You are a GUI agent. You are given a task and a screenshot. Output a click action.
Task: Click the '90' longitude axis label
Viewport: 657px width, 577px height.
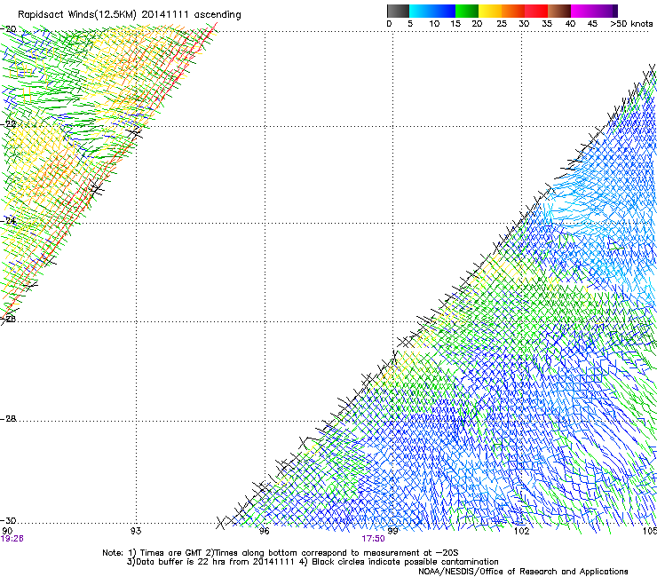click(x=7, y=531)
